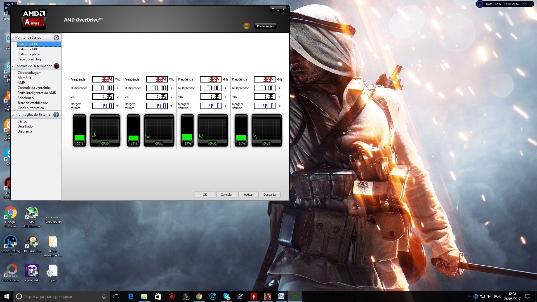This screenshot has width=537, height=302.
Task: Click the Descartar button
Action: pos(270,195)
